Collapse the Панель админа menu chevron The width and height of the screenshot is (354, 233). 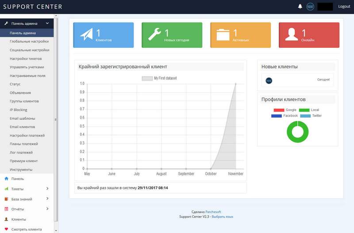point(47,23)
